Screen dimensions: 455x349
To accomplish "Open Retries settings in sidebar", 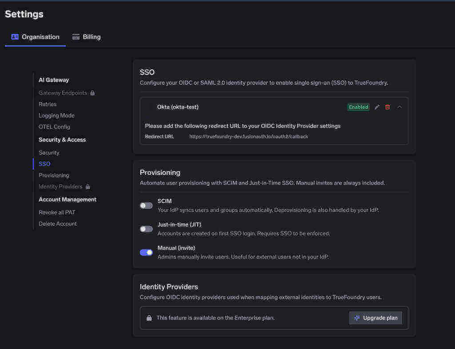I will pyautogui.click(x=48, y=104).
